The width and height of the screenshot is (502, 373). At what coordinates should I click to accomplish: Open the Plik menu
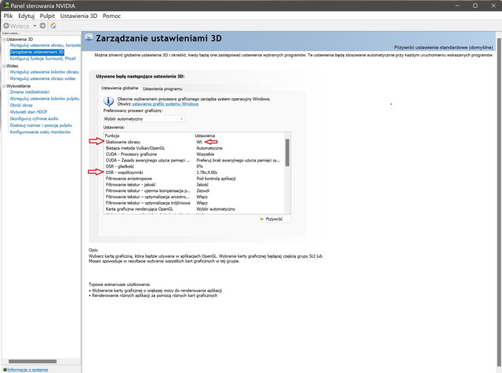point(9,16)
